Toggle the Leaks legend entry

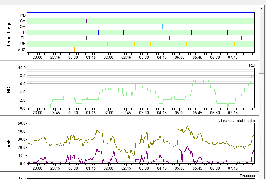226,121
